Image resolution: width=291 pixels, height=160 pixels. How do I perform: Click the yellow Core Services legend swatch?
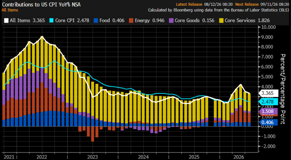click(221, 20)
